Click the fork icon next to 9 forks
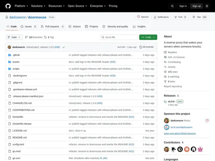The width and height of the screenshot is (215, 161). coord(165,82)
